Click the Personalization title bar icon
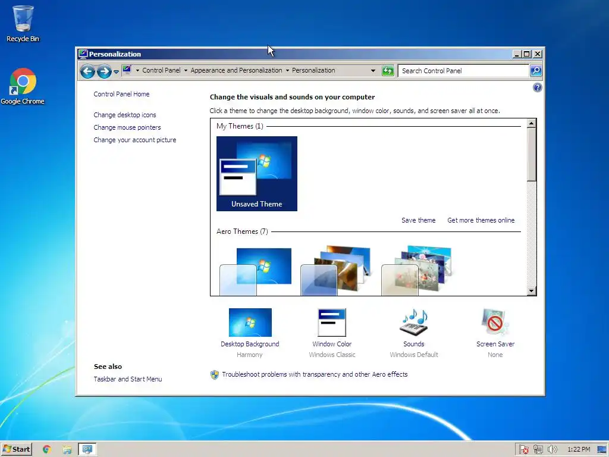The height and width of the screenshot is (457, 609). [83, 54]
